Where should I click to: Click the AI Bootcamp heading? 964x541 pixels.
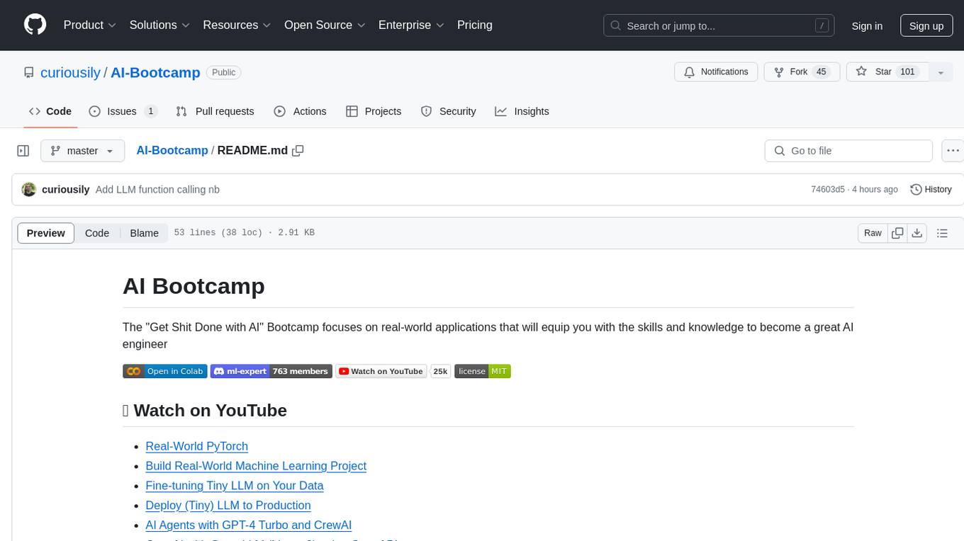click(194, 286)
